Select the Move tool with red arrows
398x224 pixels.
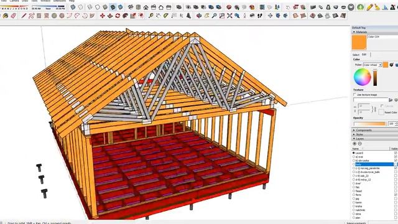point(102,16)
